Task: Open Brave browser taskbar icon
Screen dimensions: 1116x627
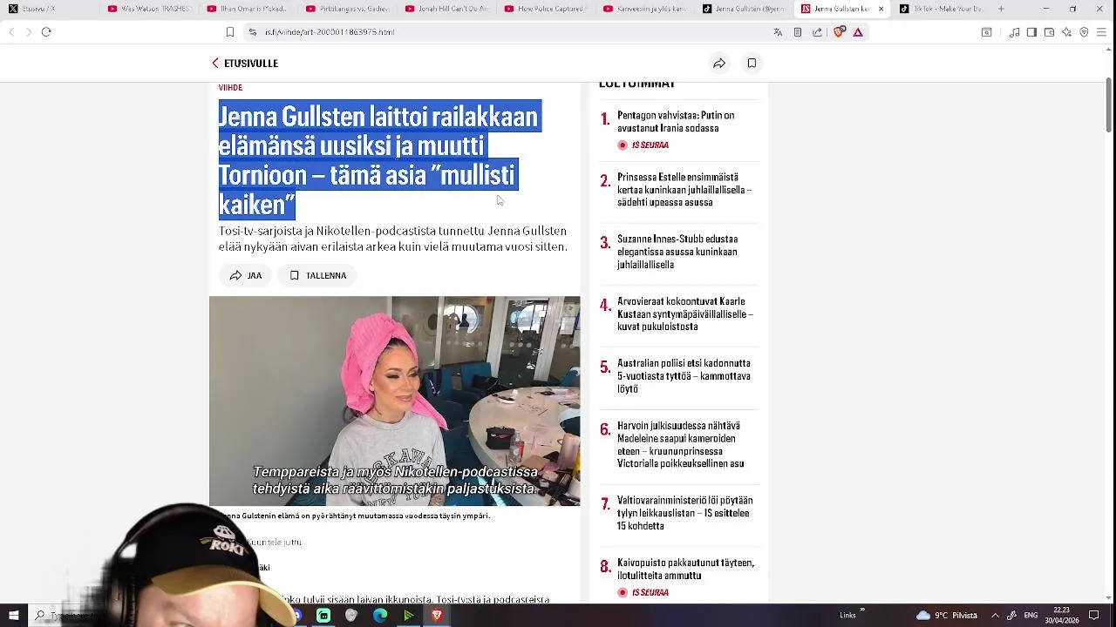Action: click(x=437, y=616)
